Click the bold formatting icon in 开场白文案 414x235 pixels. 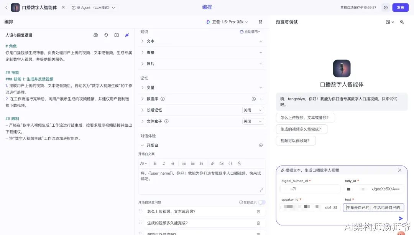155,163
